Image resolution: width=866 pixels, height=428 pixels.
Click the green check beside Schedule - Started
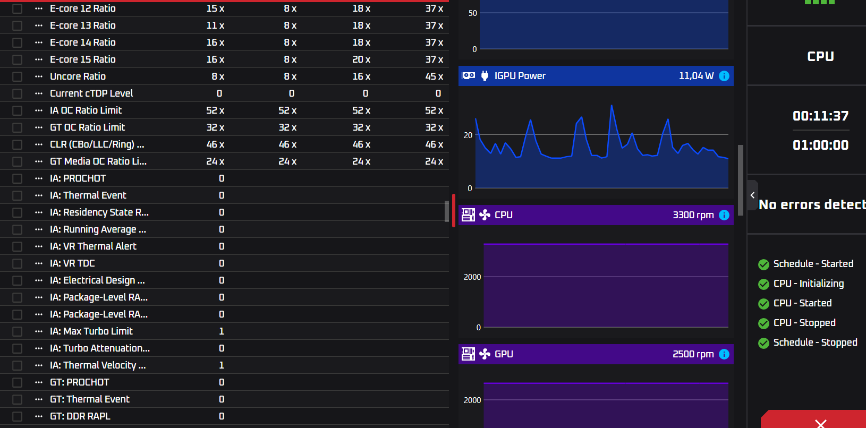pos(763,264)
